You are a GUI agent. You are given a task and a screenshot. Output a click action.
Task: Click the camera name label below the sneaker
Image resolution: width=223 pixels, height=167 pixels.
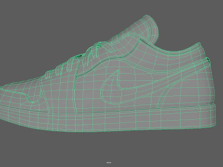[109, 162]
